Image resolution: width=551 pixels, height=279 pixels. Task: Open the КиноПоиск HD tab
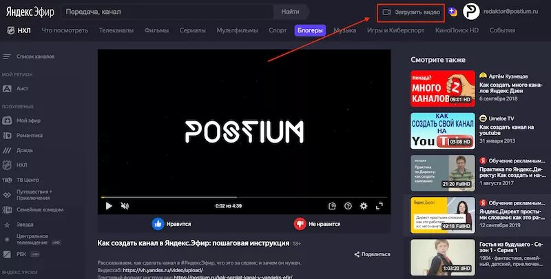[457, 30]
